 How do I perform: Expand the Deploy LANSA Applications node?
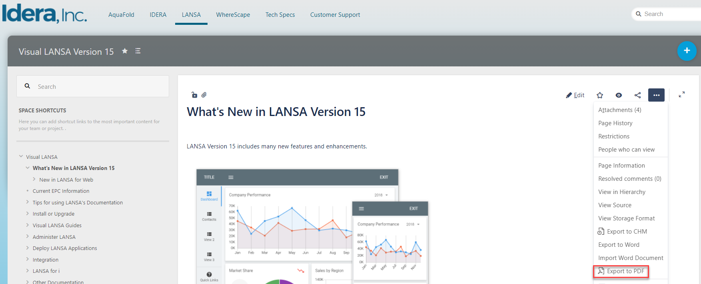point(28,248)
